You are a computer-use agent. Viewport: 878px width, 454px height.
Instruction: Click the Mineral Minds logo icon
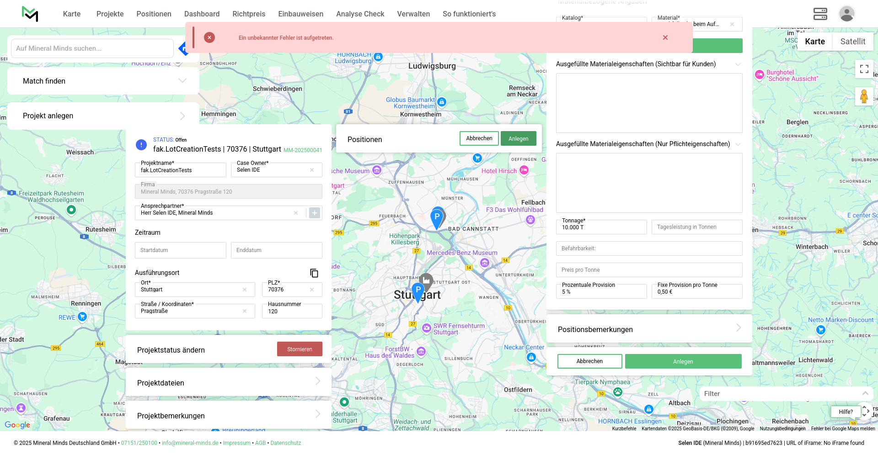(x=30, y=14)
